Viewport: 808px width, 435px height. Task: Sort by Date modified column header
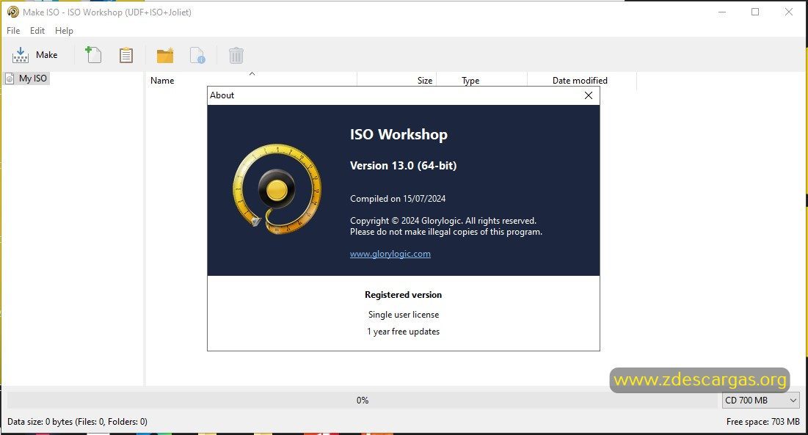pyautogui.click(x=582, y=80)
